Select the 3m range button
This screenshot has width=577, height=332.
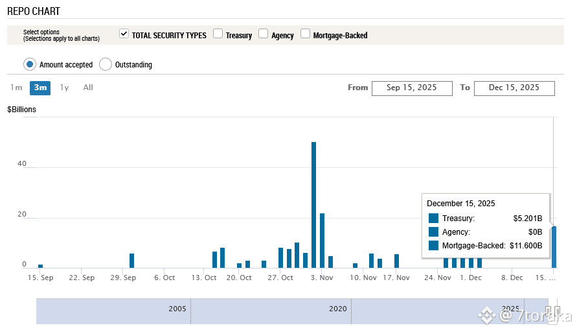(x=40, y=88)
